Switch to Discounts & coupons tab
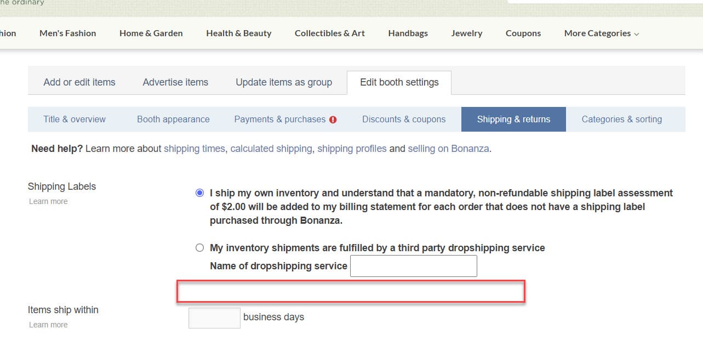 tap(404, 119)
